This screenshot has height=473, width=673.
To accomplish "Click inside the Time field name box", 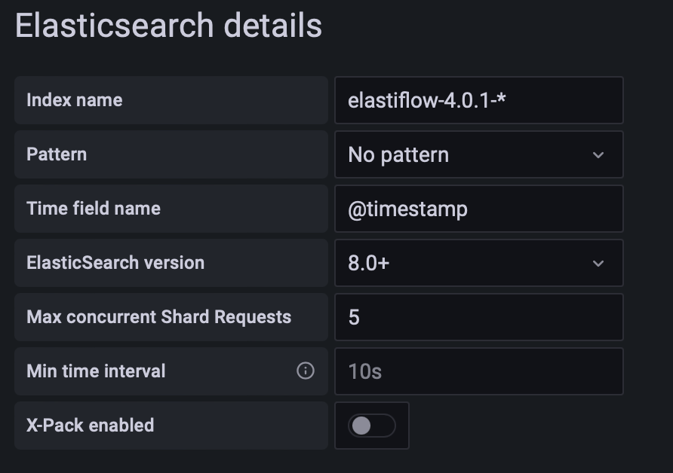I will tap(478, 209).
